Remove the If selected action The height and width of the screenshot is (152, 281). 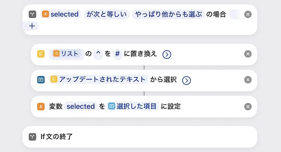pos(248,14)
